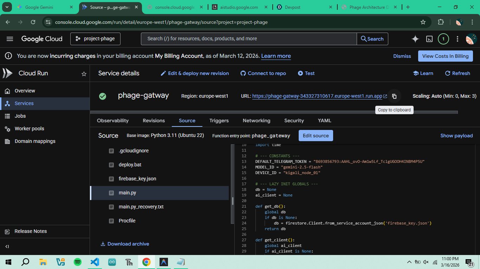
Task: Switch to the Revisions tab
Action: point(154,120)
